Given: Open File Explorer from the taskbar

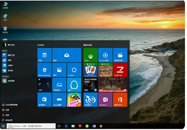Looking at the screenshot, I should [x=73, y=126].
